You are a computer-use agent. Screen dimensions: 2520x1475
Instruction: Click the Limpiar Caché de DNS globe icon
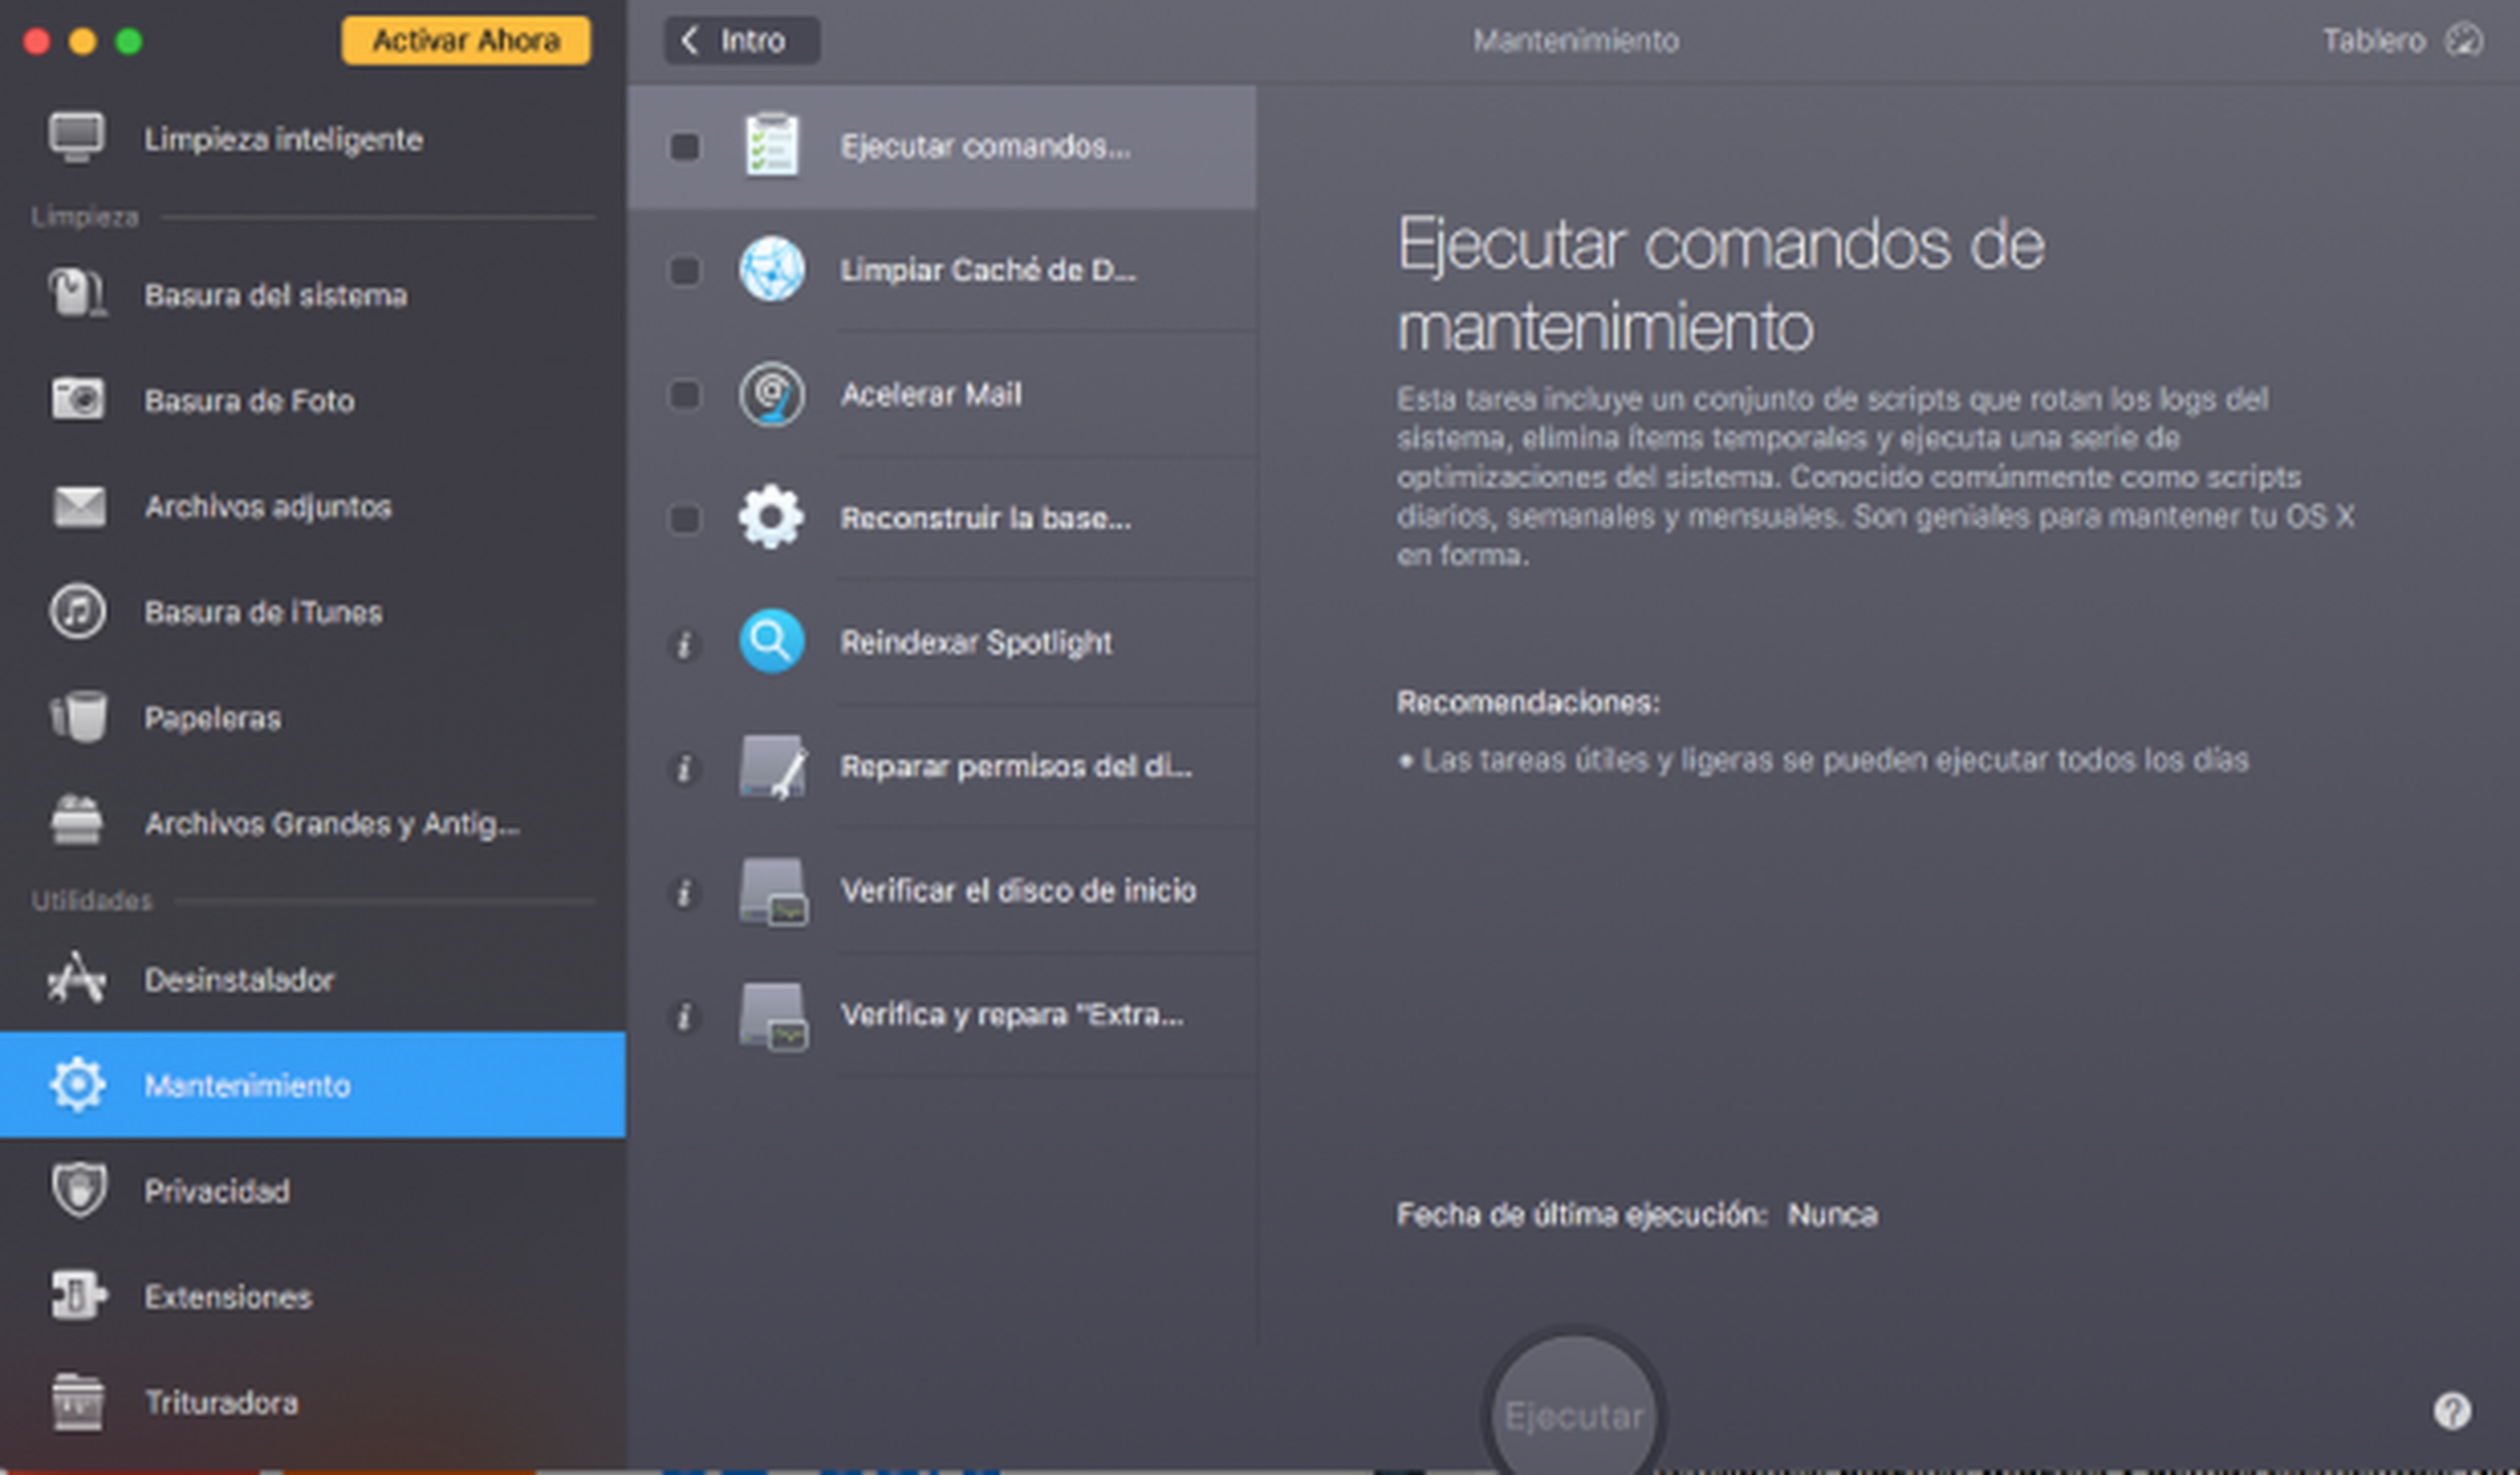[771, 269]
